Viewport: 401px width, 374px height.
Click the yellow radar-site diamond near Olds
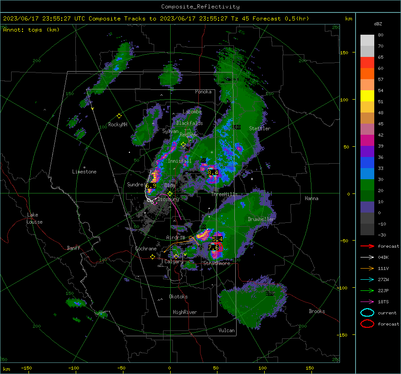click(x=170, y=194)
